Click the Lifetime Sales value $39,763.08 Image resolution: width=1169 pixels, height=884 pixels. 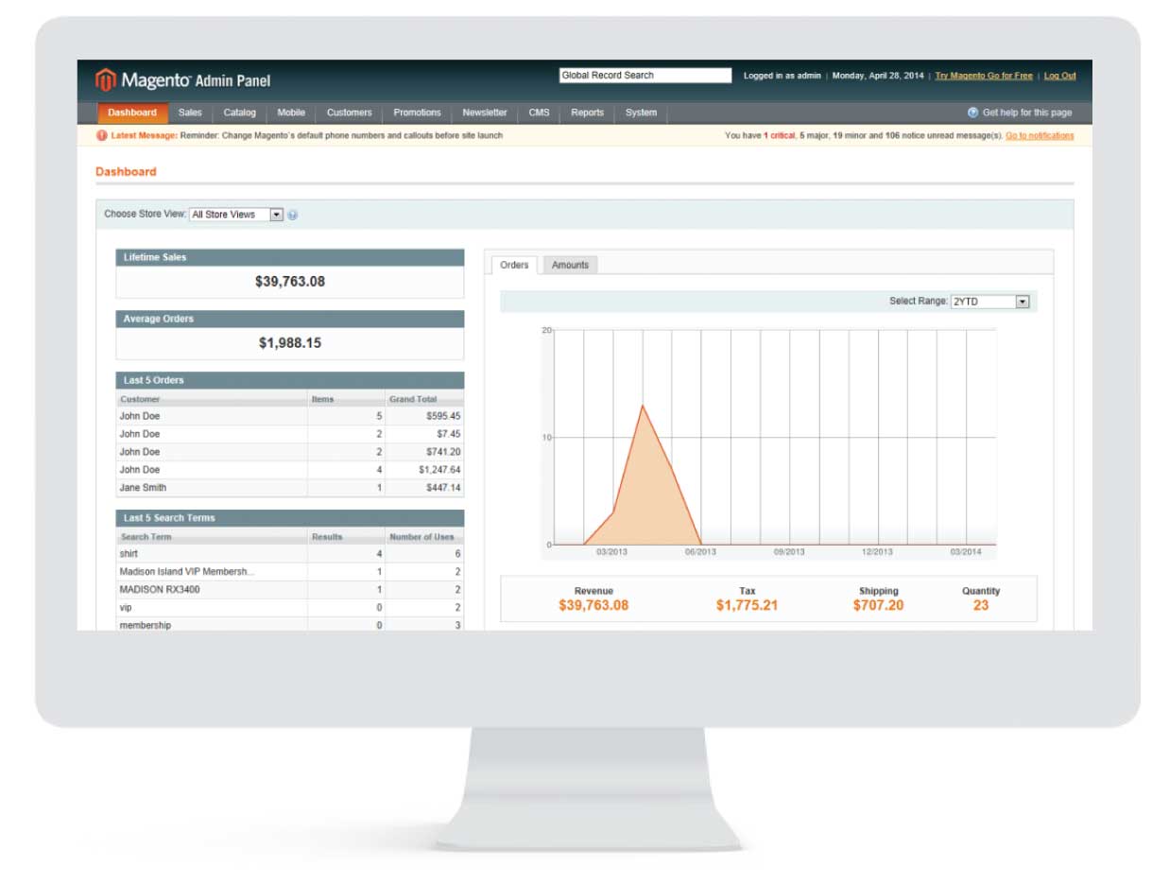tap(290, 282)
